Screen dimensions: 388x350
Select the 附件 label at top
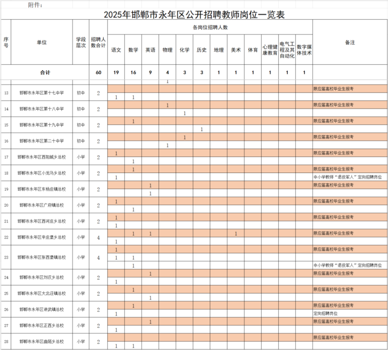tap(35, 5)
